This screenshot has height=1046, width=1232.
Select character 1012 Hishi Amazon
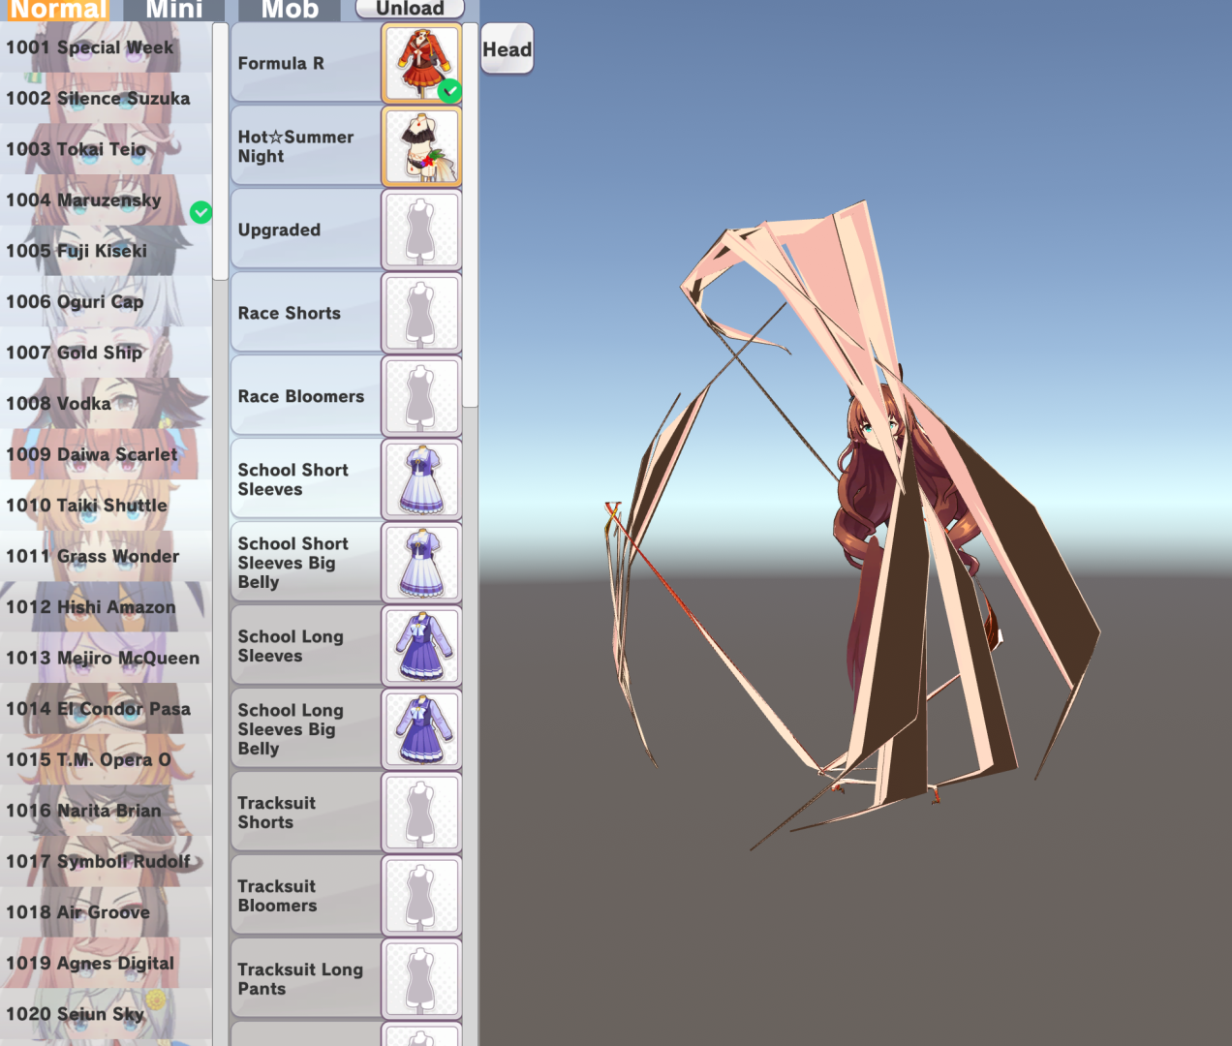[106, 606]
